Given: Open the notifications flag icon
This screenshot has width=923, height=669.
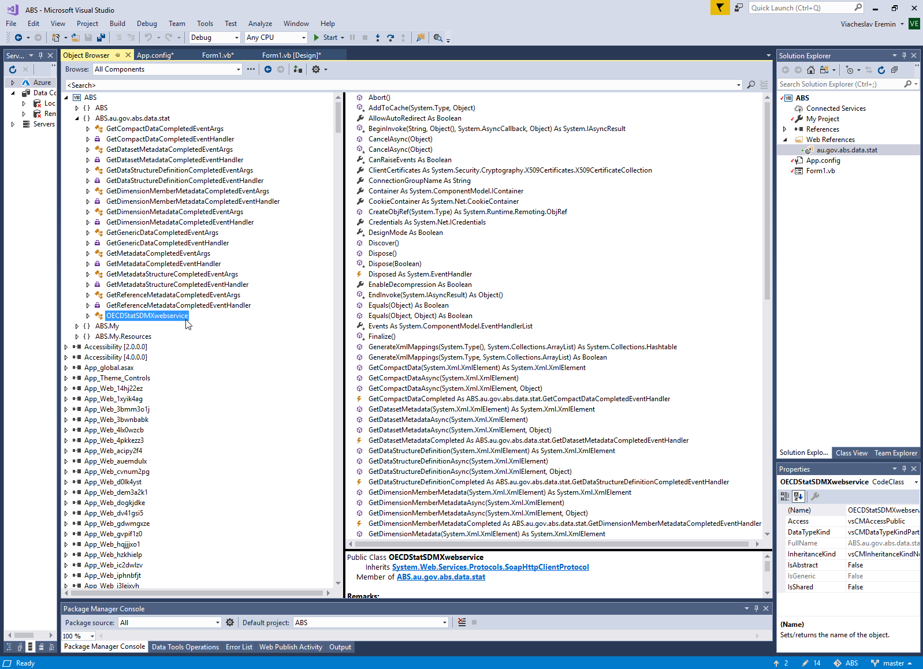Looking at the screenshot, I should point(720,8).
